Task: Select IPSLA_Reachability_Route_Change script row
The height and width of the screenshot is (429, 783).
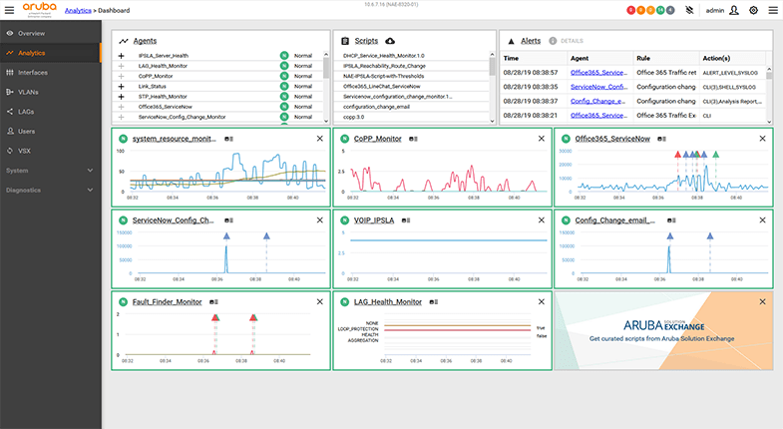Action: 412,66
